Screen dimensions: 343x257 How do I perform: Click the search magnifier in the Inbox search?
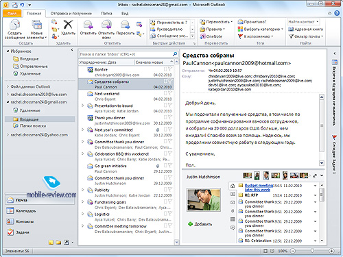[x=175, y=54]
